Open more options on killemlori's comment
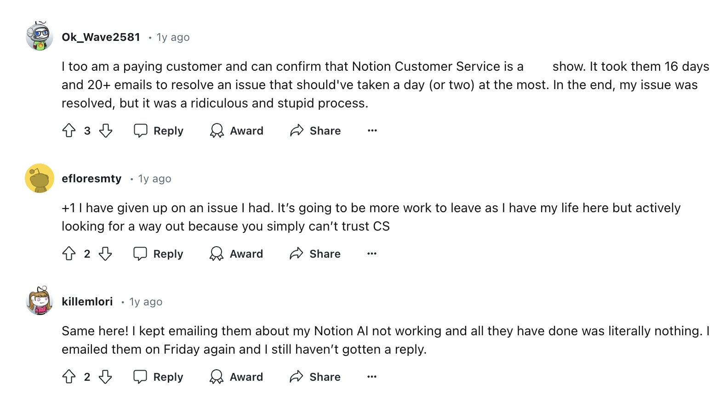 (372, 377)
